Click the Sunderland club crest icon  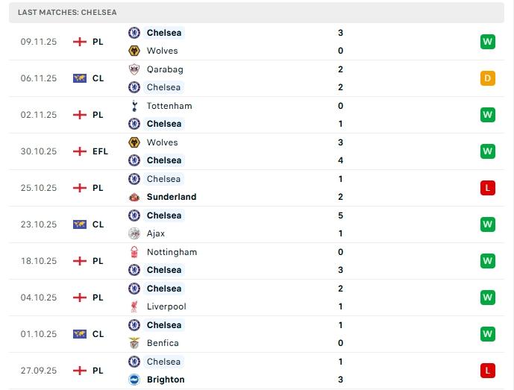click(134, 197)
